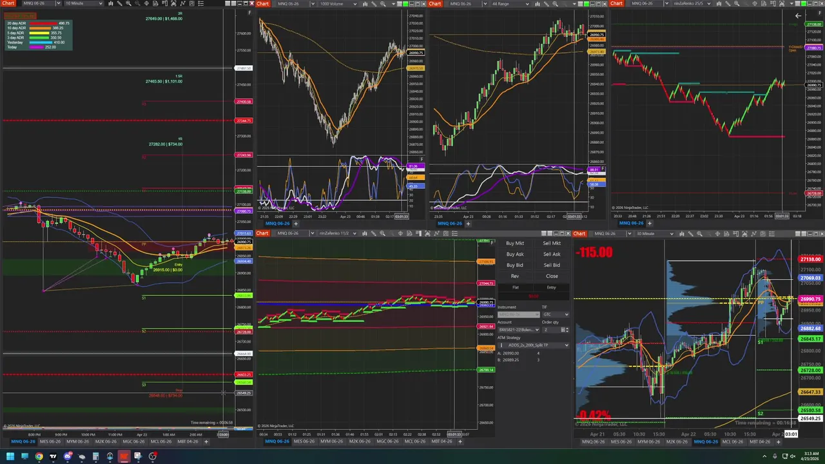Open Strategies icon in 30 Minute chart toolbar

[x=762, y=233]
